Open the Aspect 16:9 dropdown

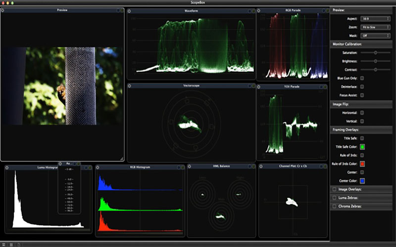[375, 19]
